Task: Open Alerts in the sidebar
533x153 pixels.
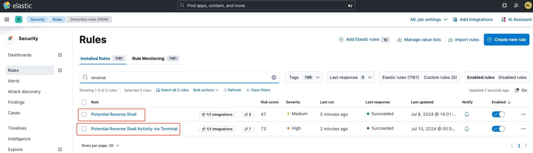Action: 14,81
